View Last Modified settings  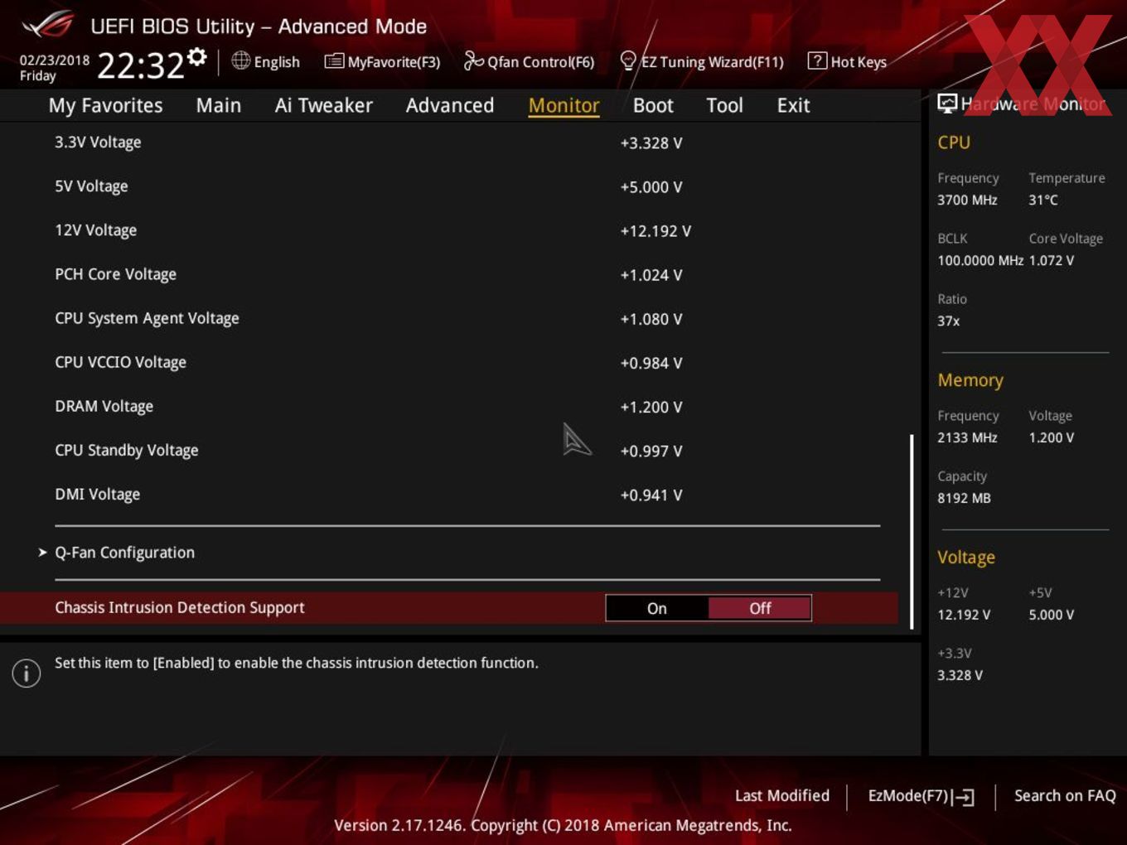(782, 795)
